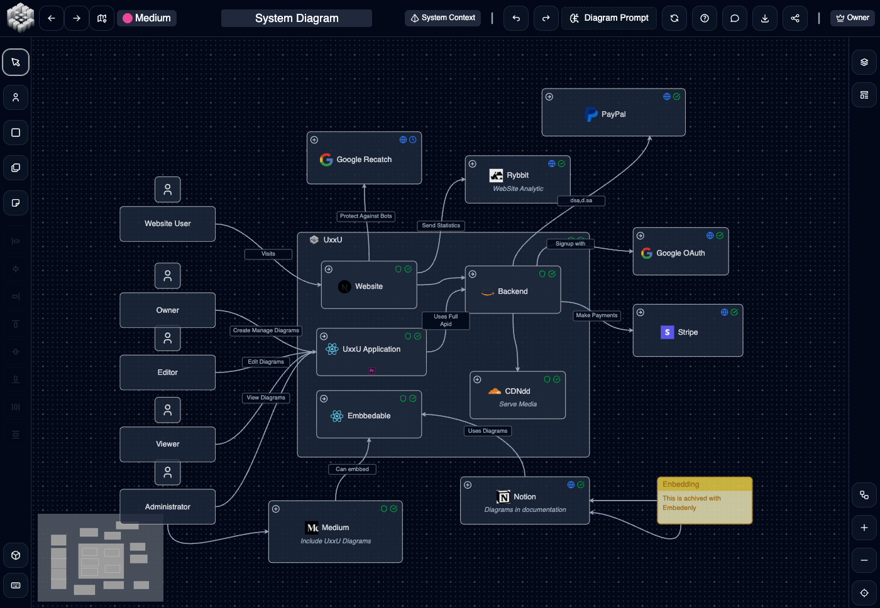Select the 'Signup with' connection label

tap(571, 244)
